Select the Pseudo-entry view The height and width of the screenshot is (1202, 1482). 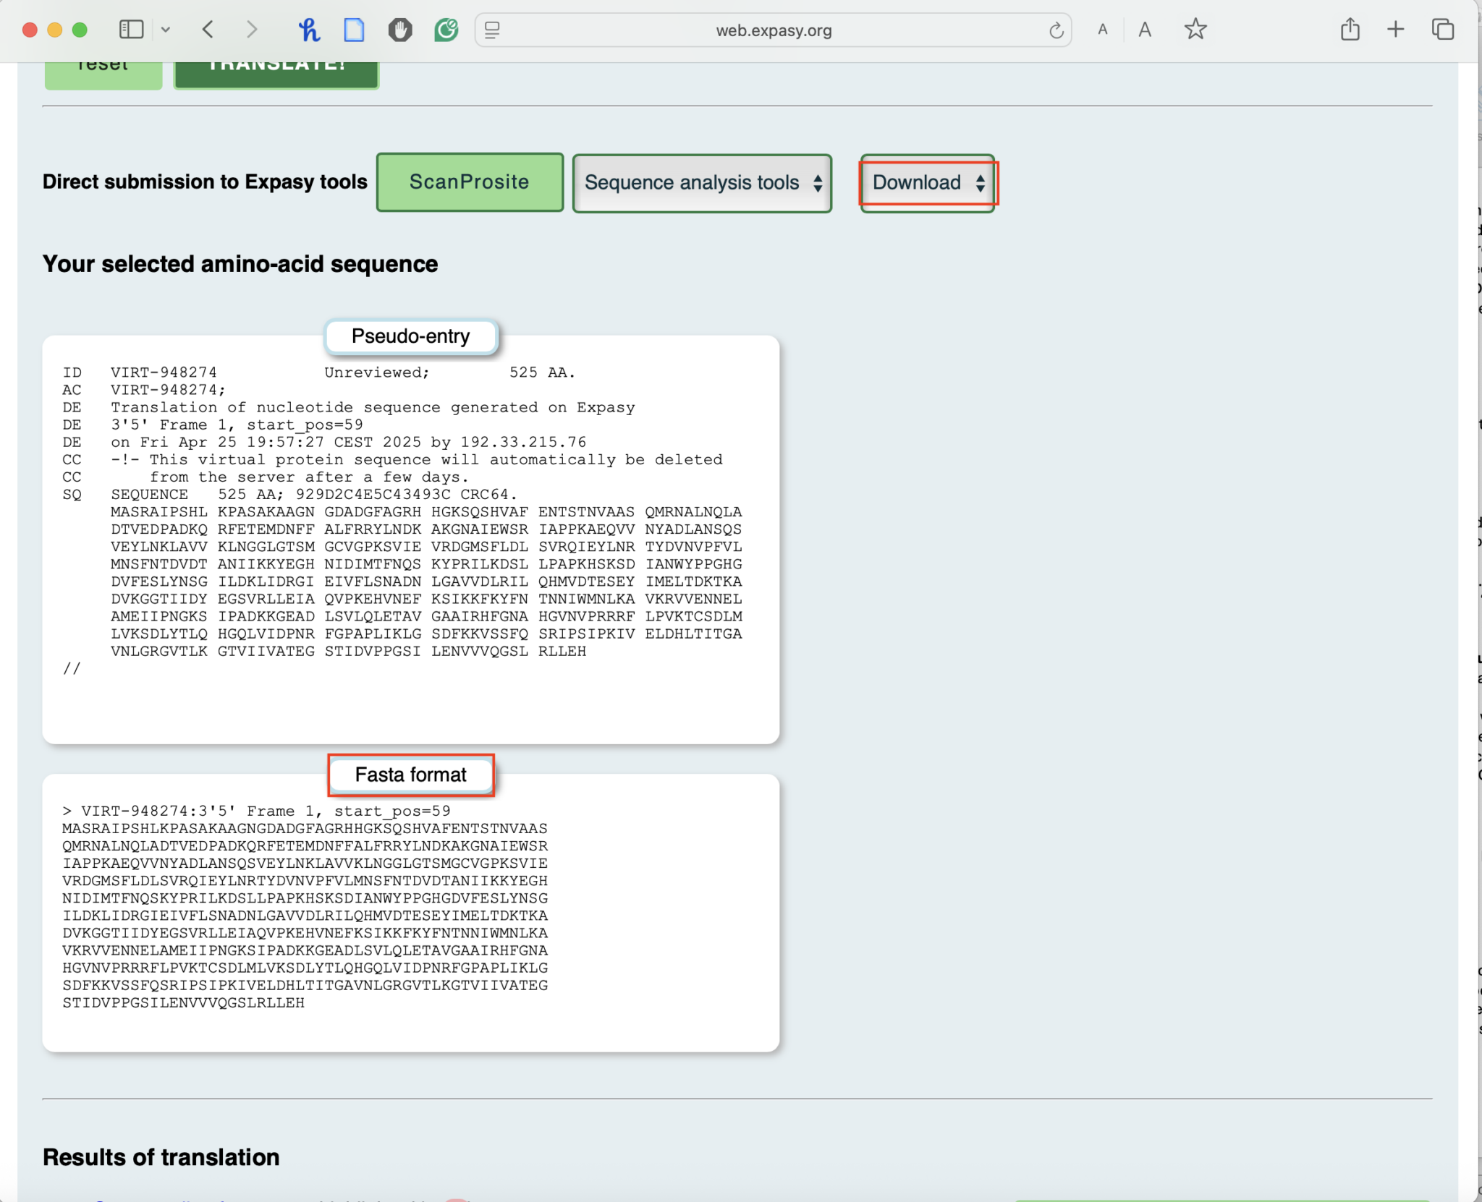point(410,336)
